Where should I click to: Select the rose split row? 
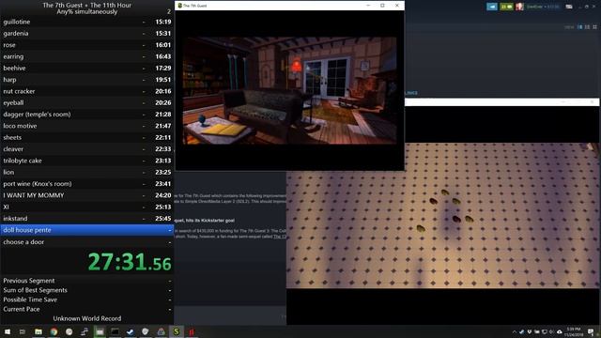[87, 45]
